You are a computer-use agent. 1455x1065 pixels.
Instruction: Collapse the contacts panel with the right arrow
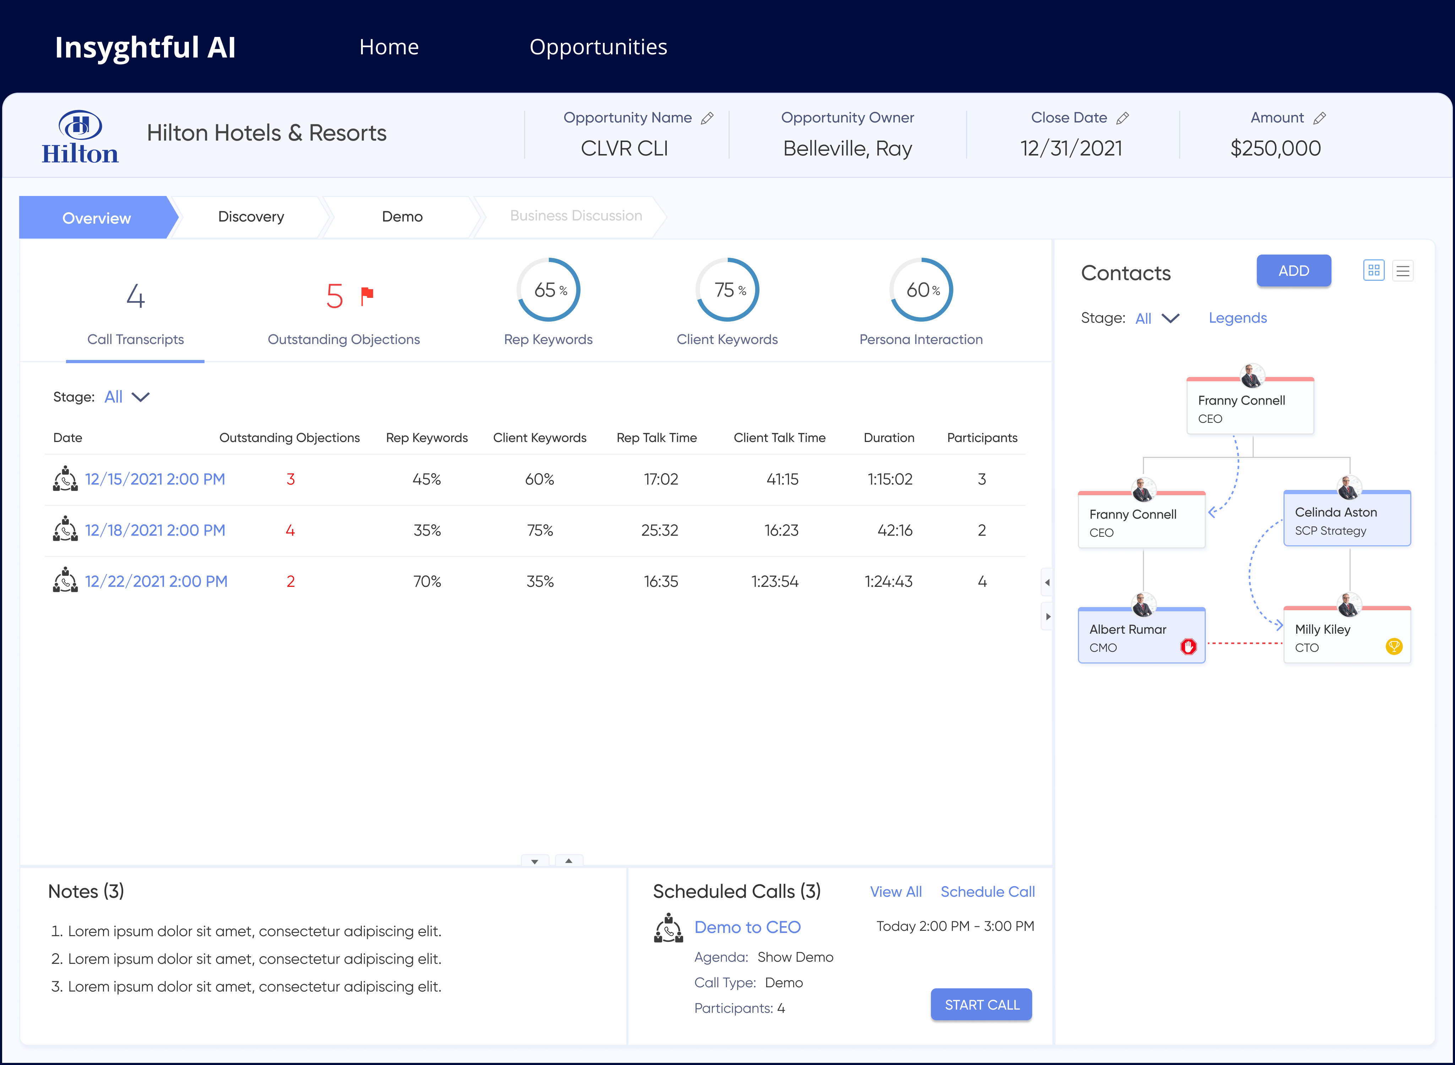(1047, 617)
